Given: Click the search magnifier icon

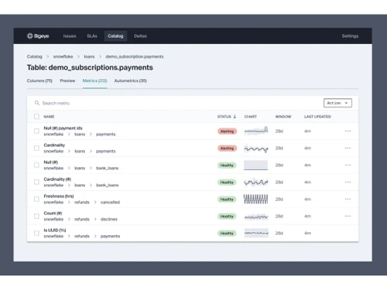Looking at the screenshot, I should point(37,103).
